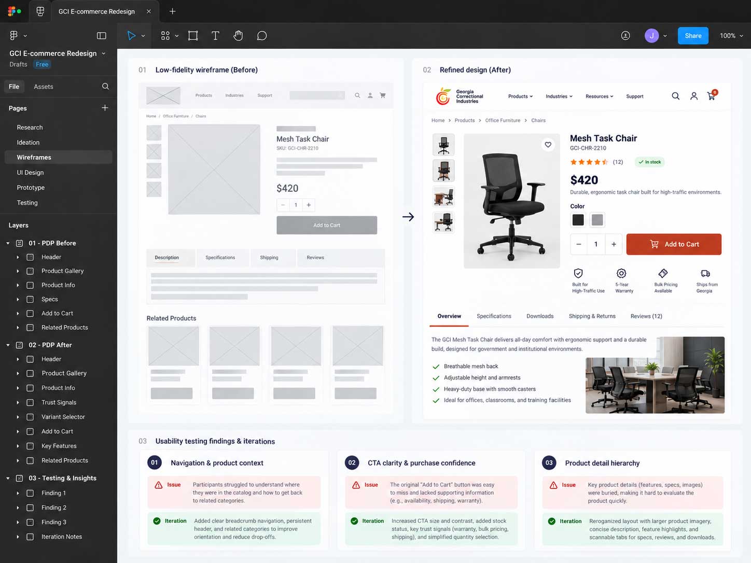Click the Figma home logo

click(x=15, y=11)
